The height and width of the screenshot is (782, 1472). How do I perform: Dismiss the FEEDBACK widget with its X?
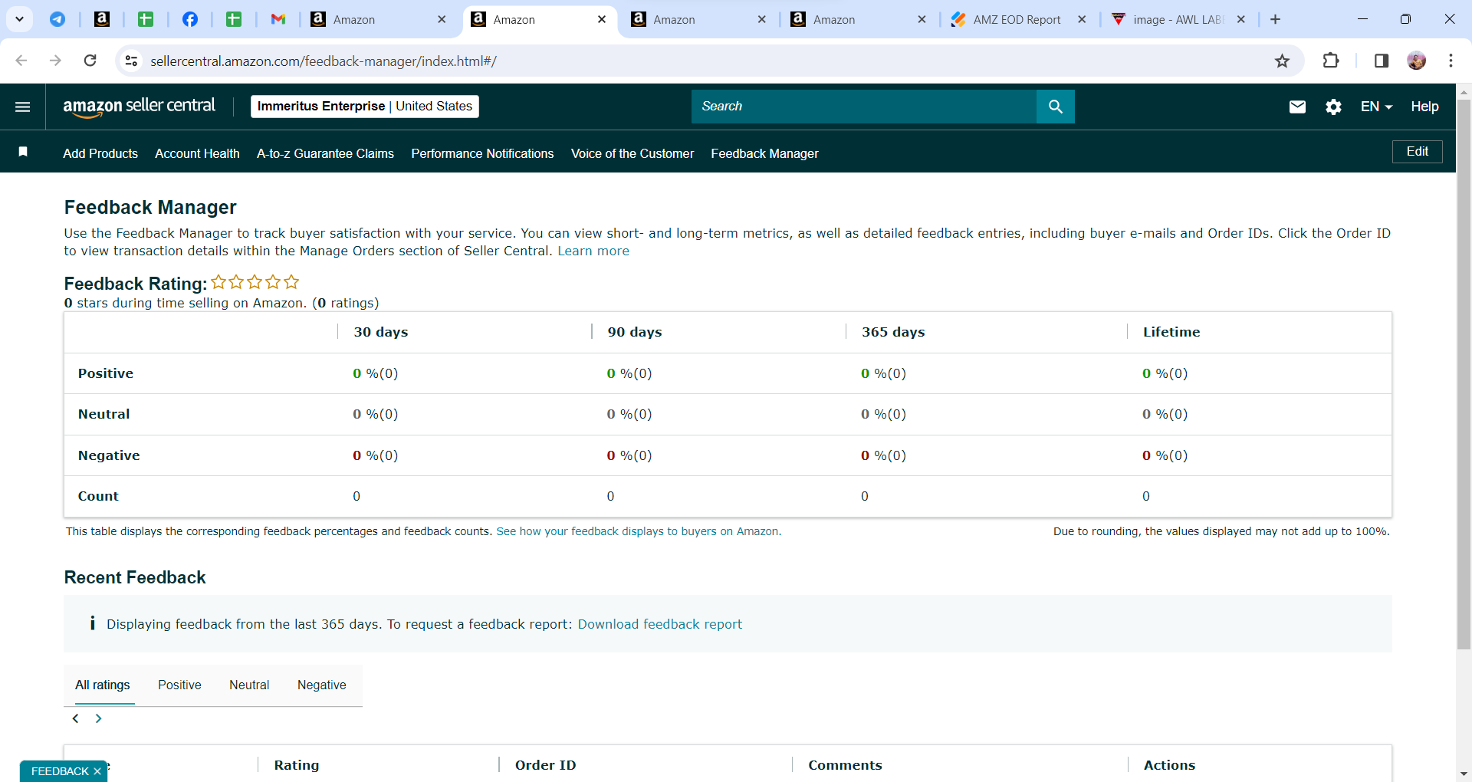pyautogui.click(x=97, y=771)
